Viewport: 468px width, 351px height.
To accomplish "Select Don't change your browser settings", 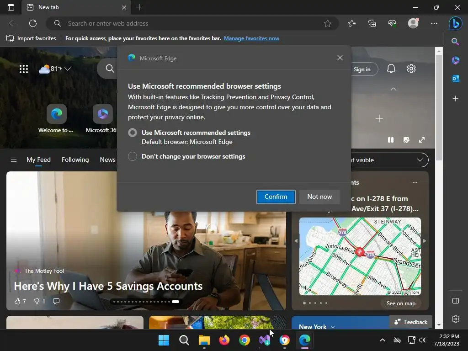I will (x=133, y=156).
